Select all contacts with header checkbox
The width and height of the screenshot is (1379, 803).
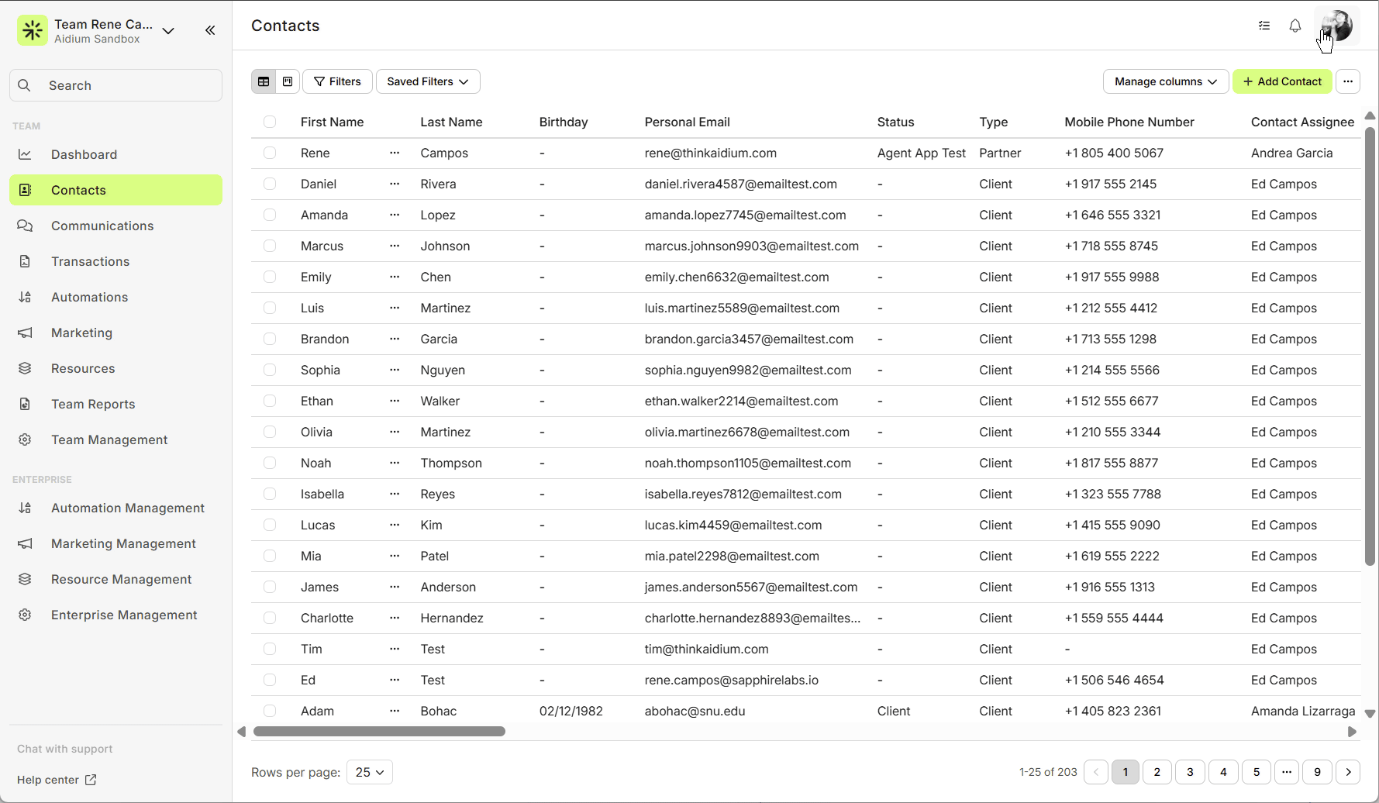tap(270, 122)
